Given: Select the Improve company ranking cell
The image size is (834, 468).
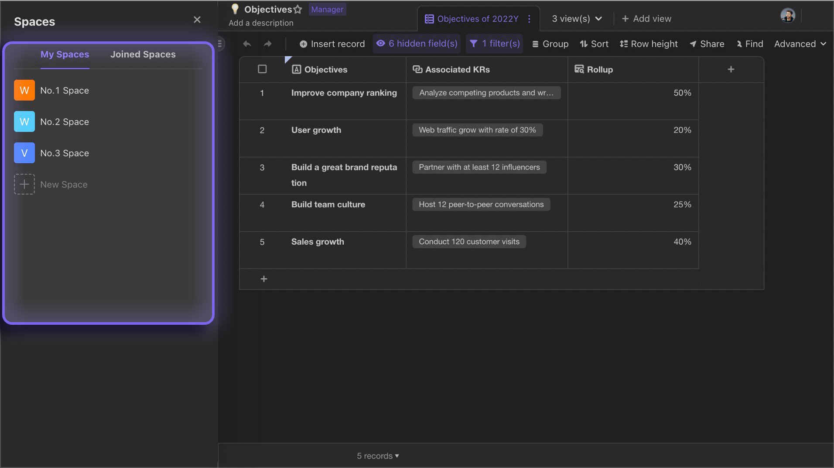Looking at the screenshot, I should [345, 101].
